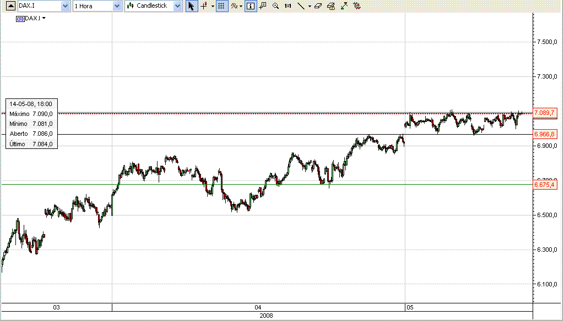
Task: Click the 03 month label on time axis
Action: coord(57,307)
